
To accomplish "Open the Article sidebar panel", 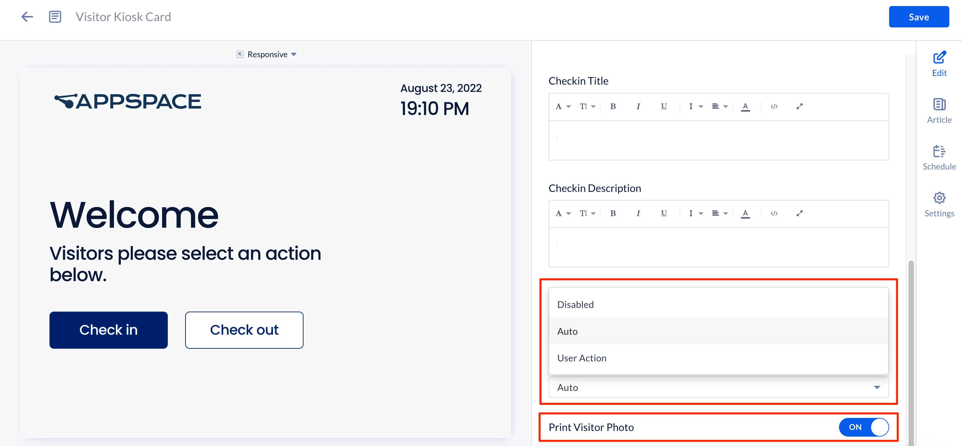I will 939,111.
